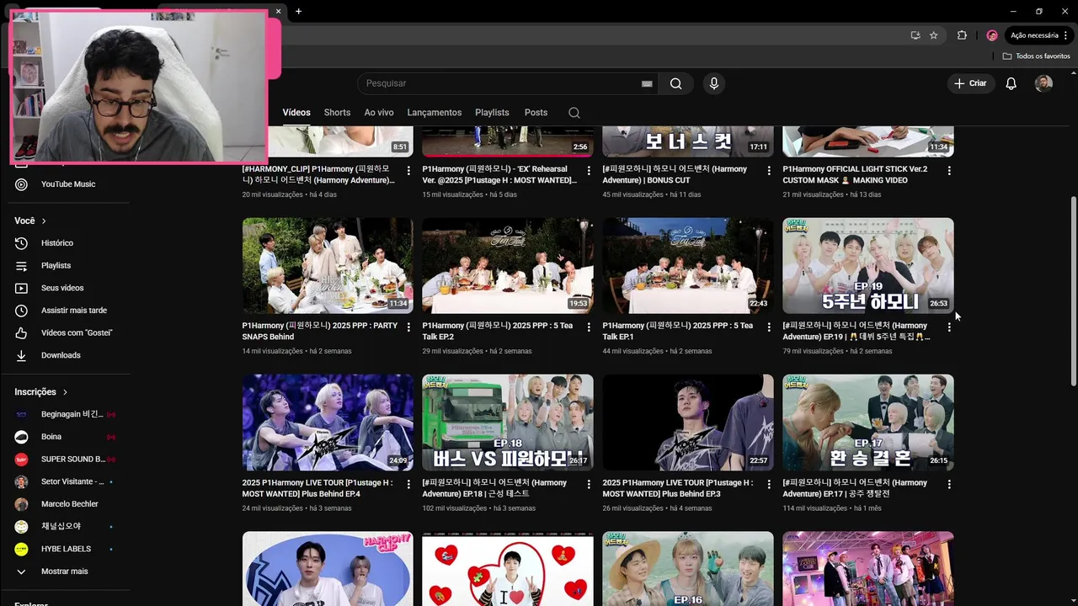Switch to the Posts tab

pos(536,113)
